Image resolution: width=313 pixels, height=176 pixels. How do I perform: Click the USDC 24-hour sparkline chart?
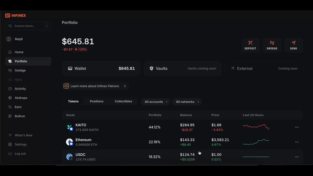click(x=256, y=157)
